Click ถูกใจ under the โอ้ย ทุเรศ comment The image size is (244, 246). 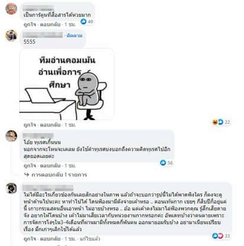click(x=30, y=166)
